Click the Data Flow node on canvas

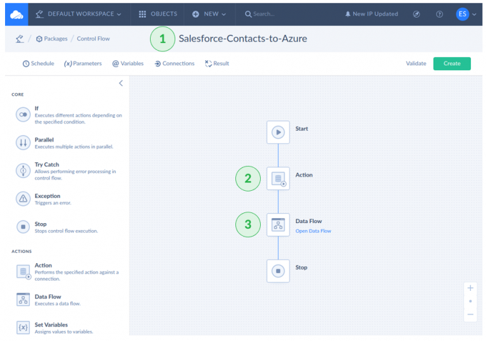tap(278, 224)
